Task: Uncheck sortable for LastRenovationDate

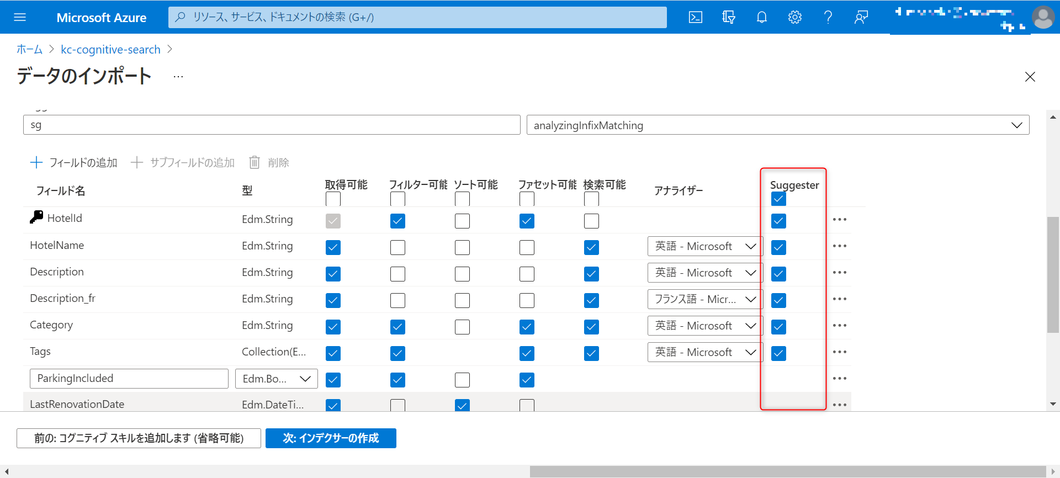Action: 462,405
